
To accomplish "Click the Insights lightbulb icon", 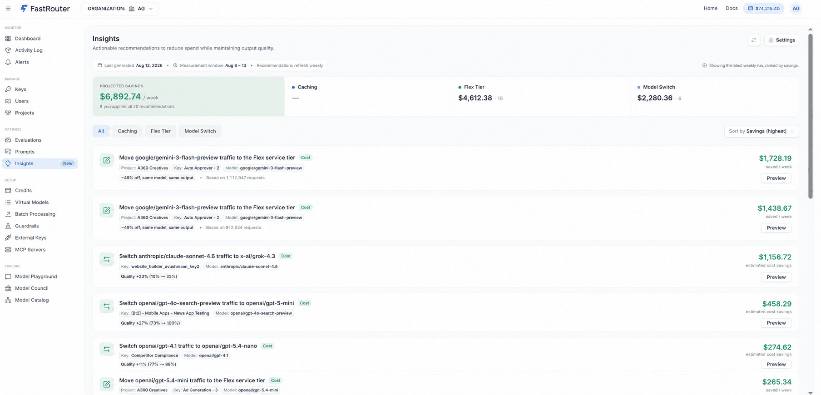I will 8,163.
